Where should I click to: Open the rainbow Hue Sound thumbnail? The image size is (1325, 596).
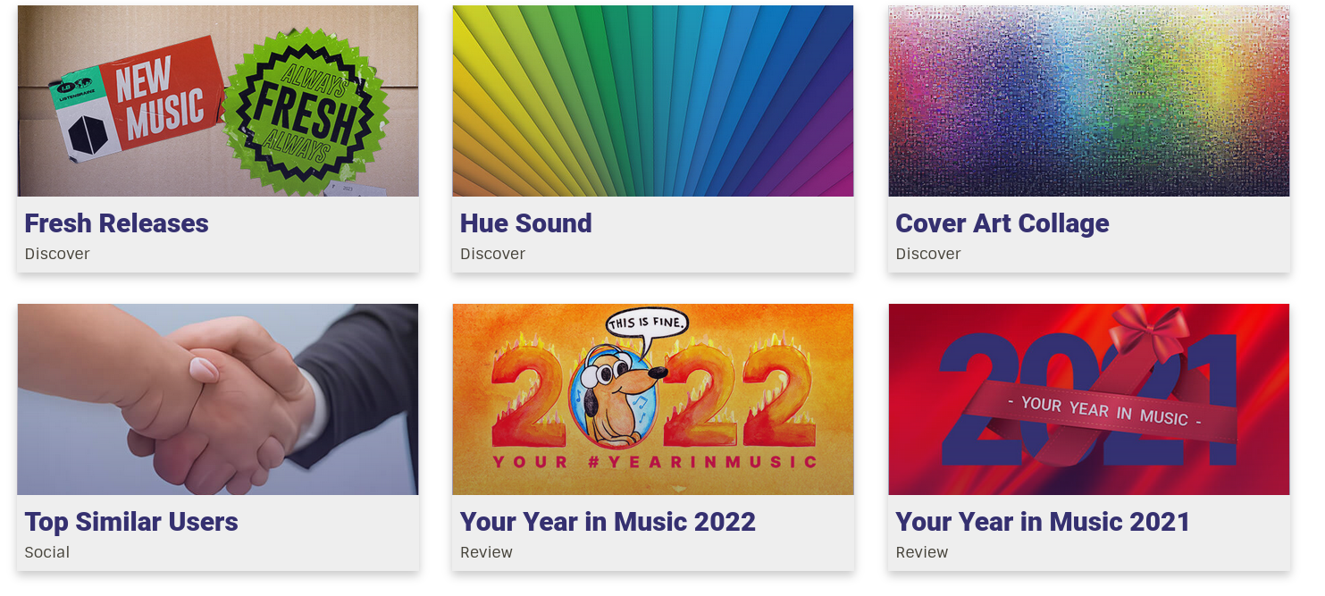(653, 101)
